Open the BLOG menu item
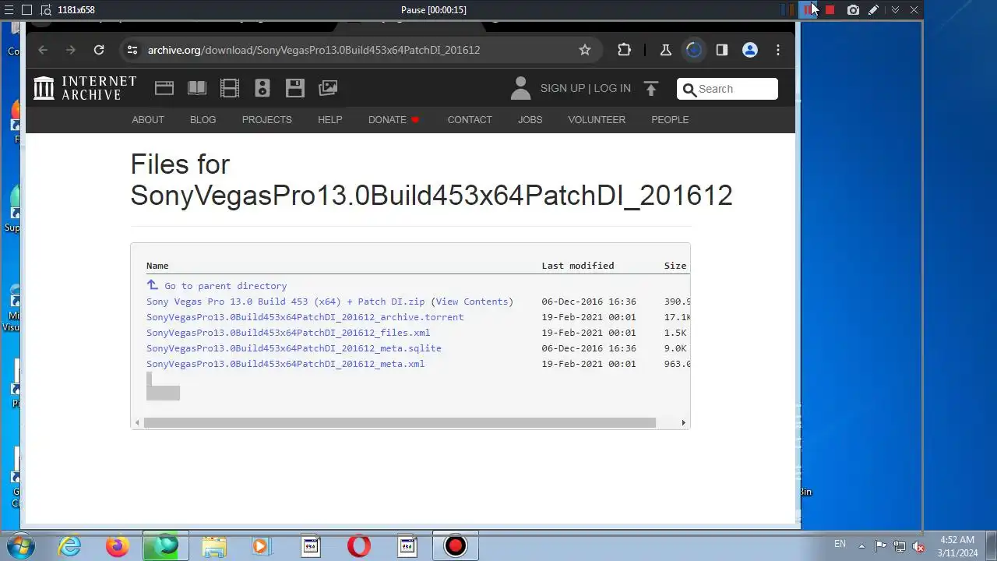The width and height of the screenshot is (997, 561). tap(203, 120)
